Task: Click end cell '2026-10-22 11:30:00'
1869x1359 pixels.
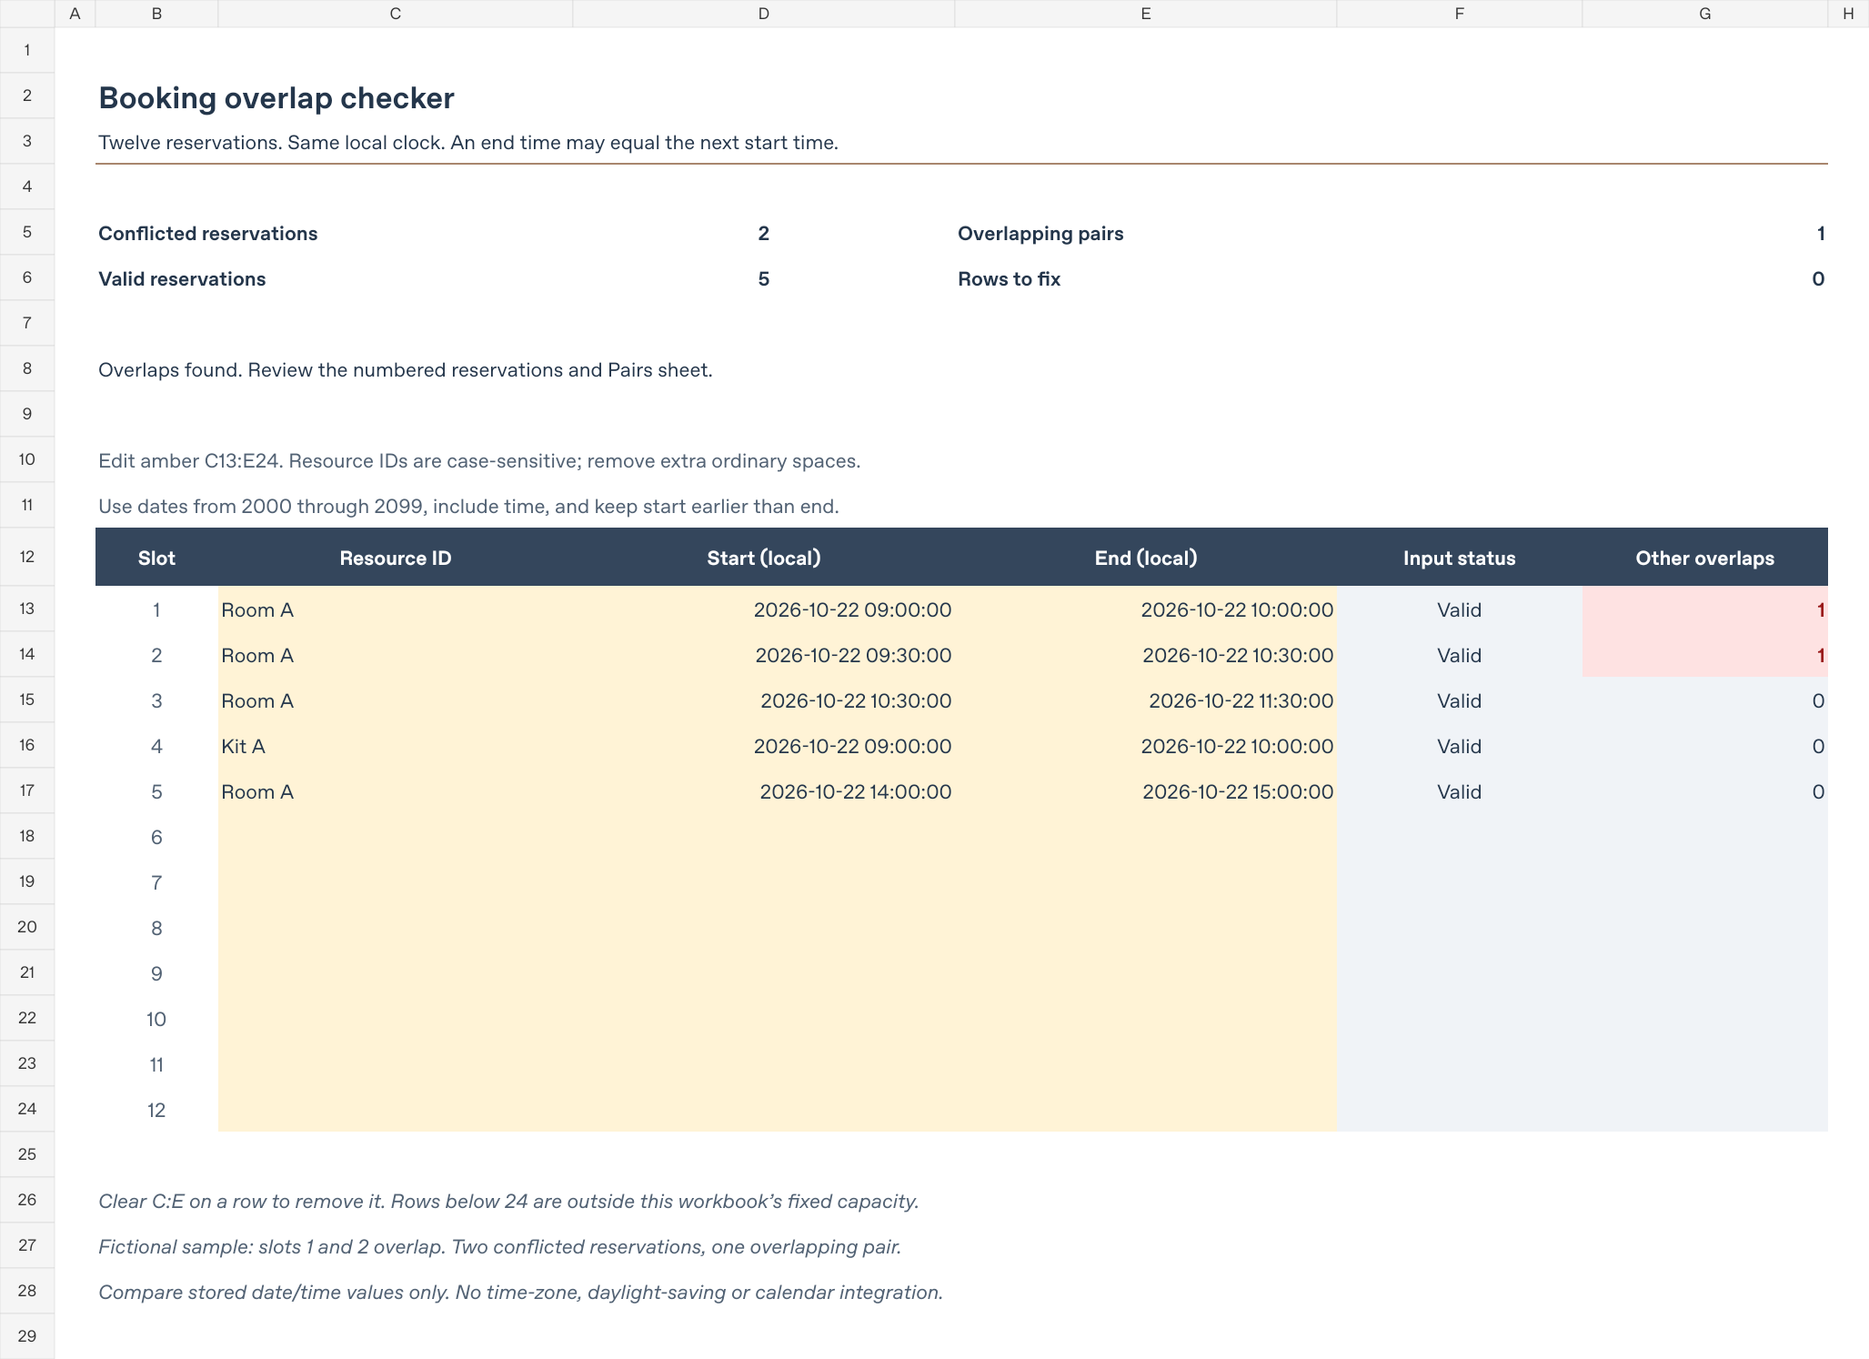Action: click(1146, 700)
